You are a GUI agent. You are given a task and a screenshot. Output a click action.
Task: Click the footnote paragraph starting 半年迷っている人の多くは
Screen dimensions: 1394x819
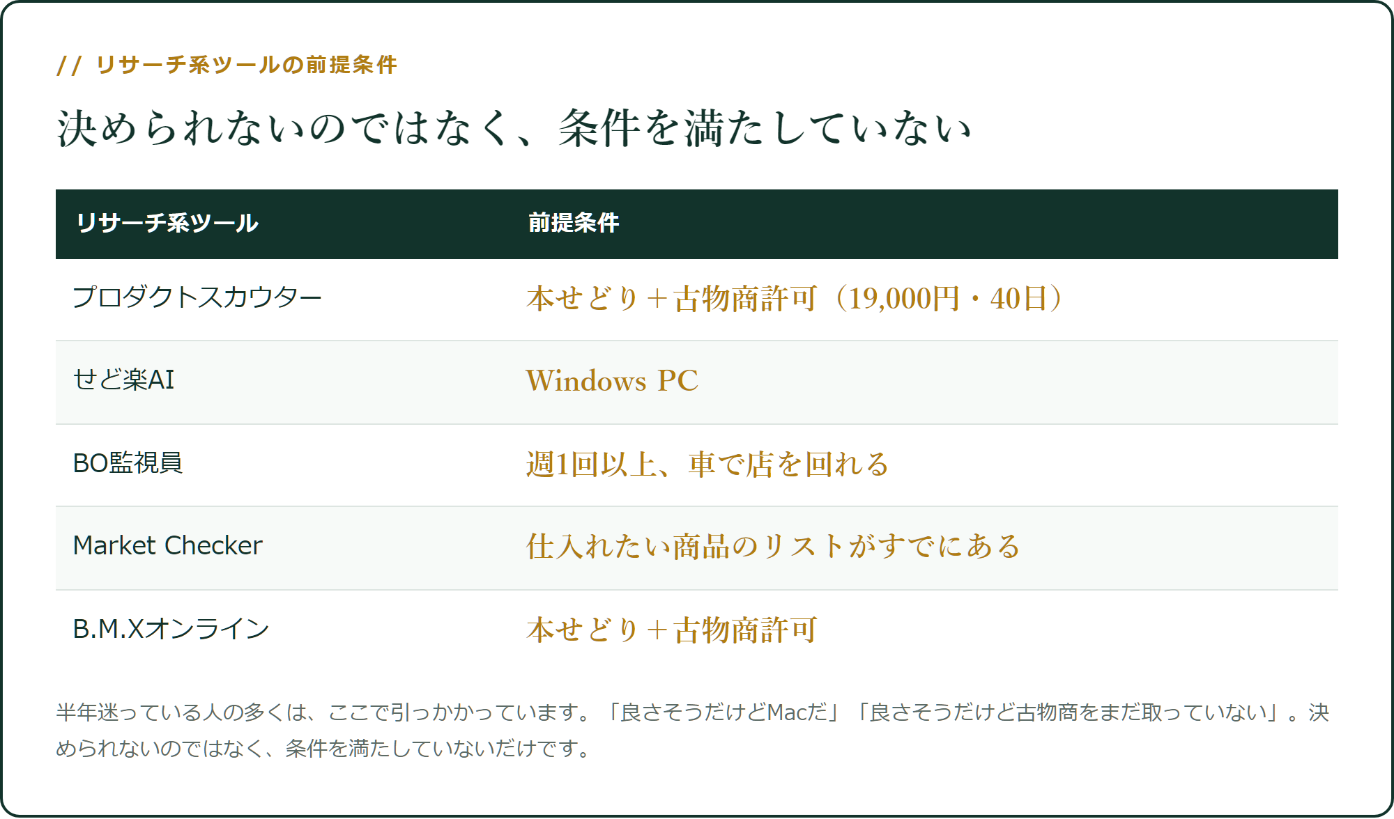click(693, 730)
